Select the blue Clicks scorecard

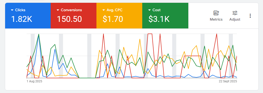(x=28, y=16)
